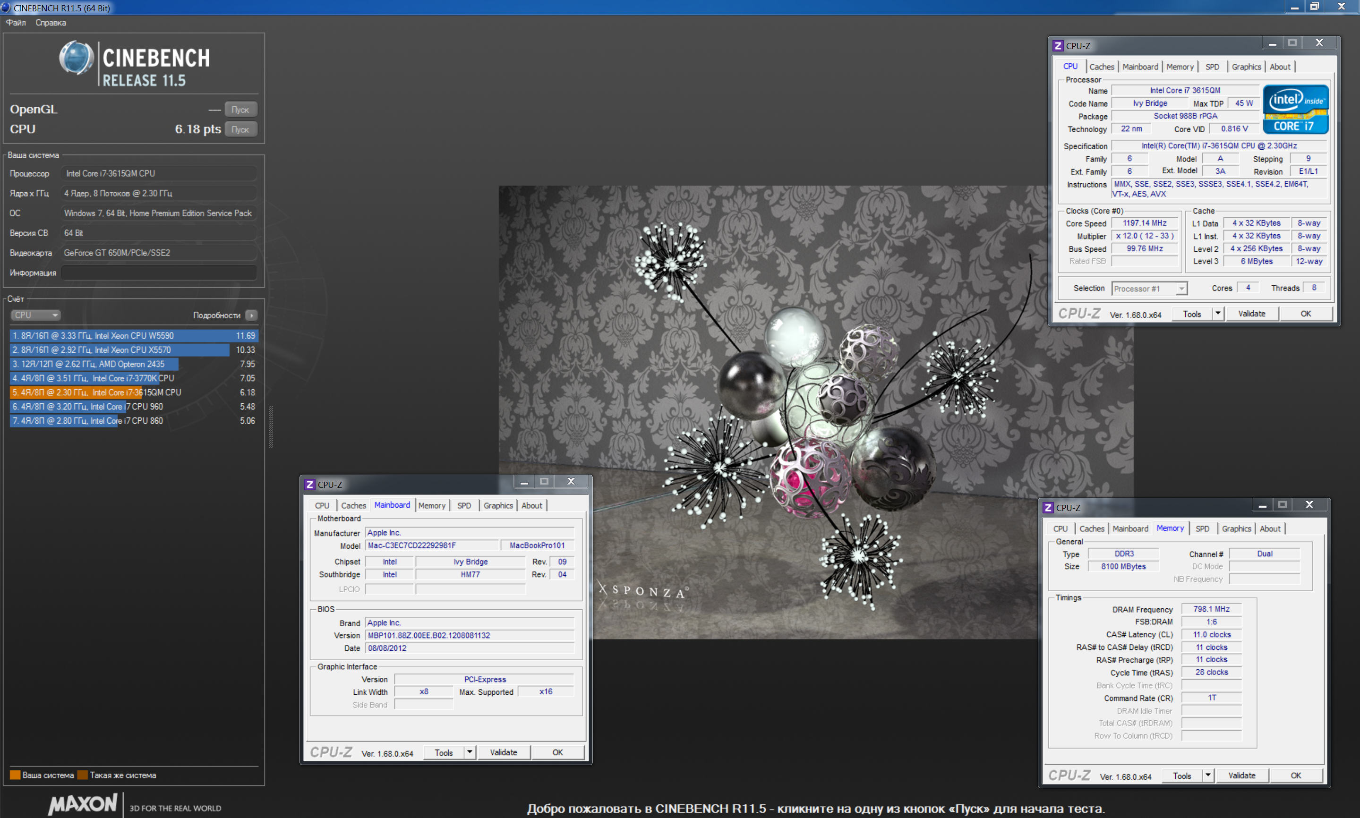Click the Intel Core i7 inside badge
Screen dimensions: 1360x818
click(x=1295, y=109)
